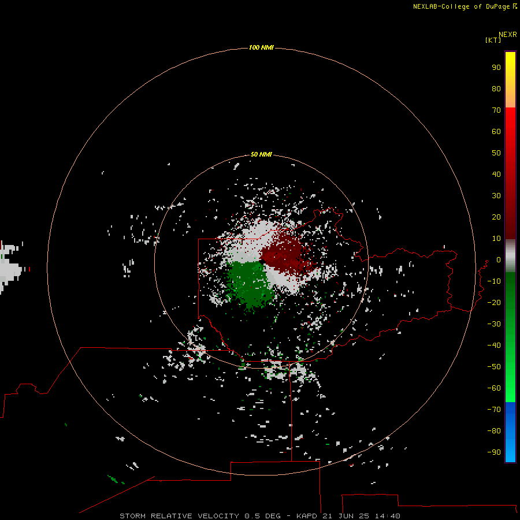Click the -10 value on the velocity scale
The height and width of the screenshot is (520, 520).
pyautogui.click(x=494, y=281)
